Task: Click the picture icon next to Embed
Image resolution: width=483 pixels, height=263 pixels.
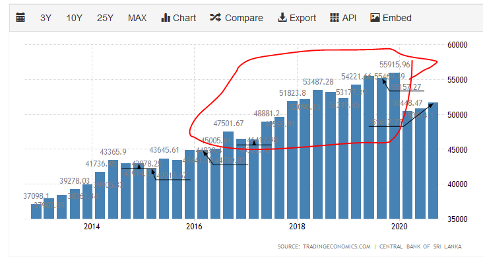Action: (x=375, y=18)
